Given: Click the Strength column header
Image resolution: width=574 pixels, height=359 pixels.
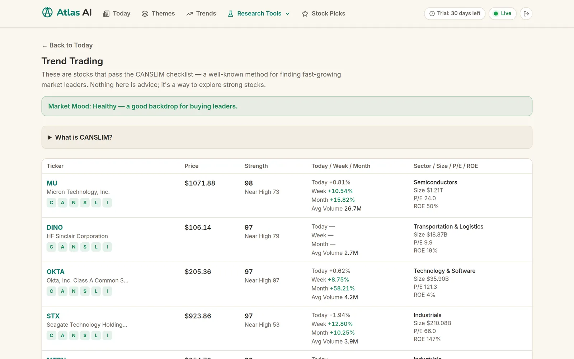Looking at the screenshot, I should coord(256,166).
